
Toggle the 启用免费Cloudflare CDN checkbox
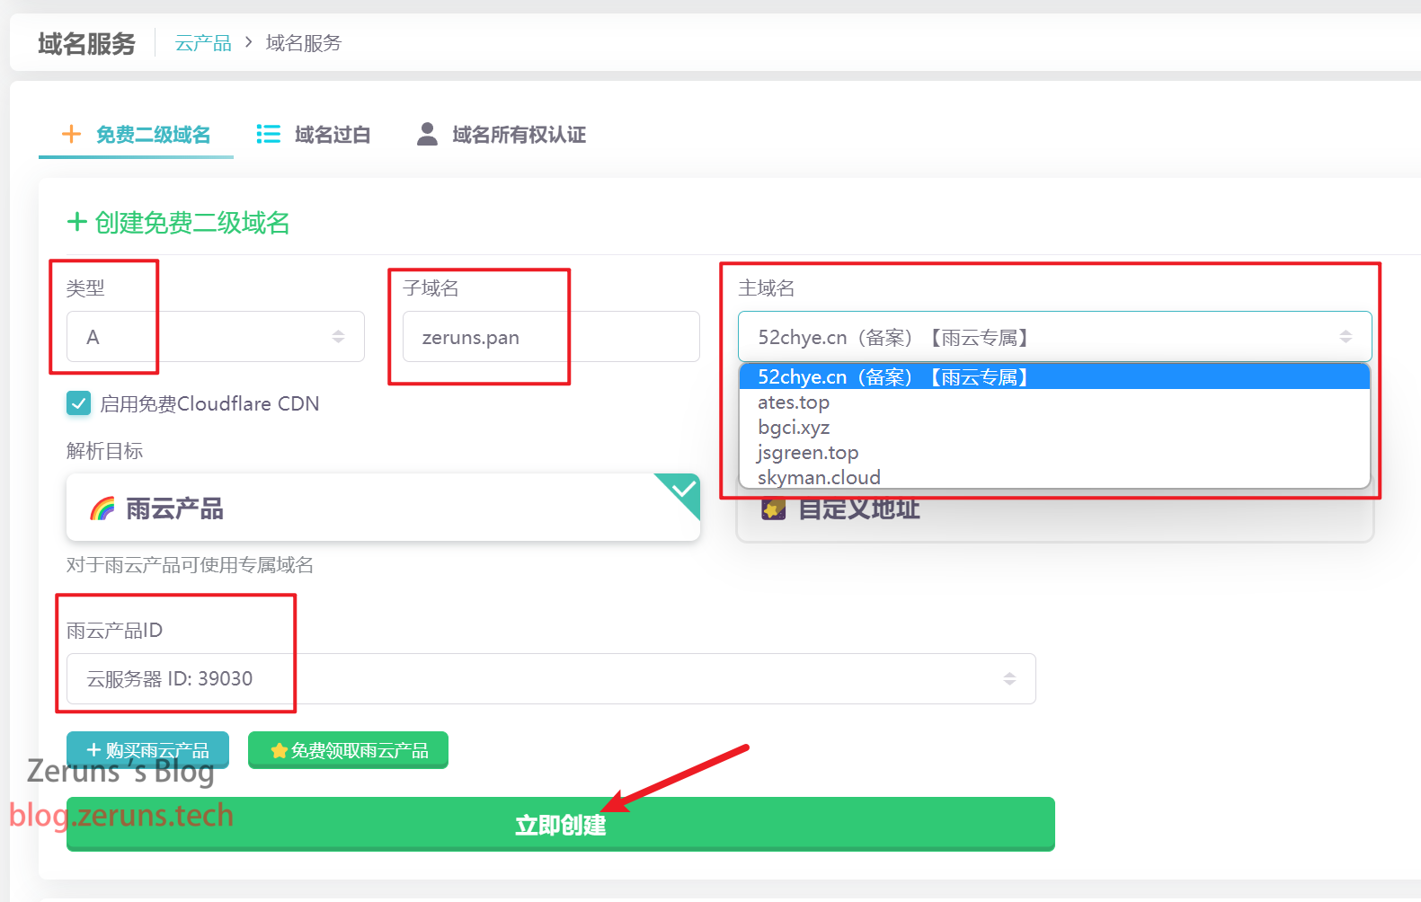pos(79,403)
